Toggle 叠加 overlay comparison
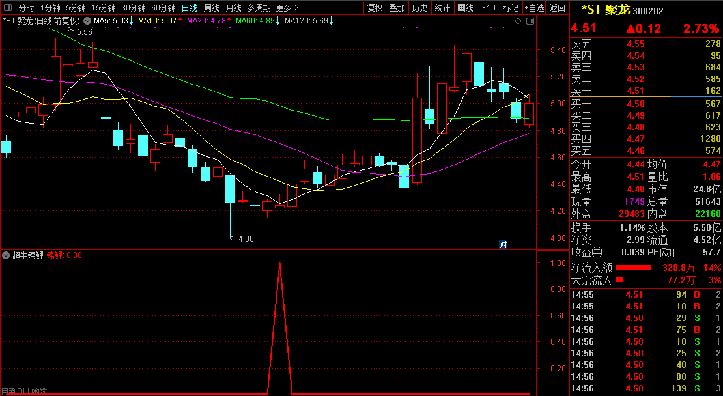This screenshot has height=396, width=723. tap(397, 8)
